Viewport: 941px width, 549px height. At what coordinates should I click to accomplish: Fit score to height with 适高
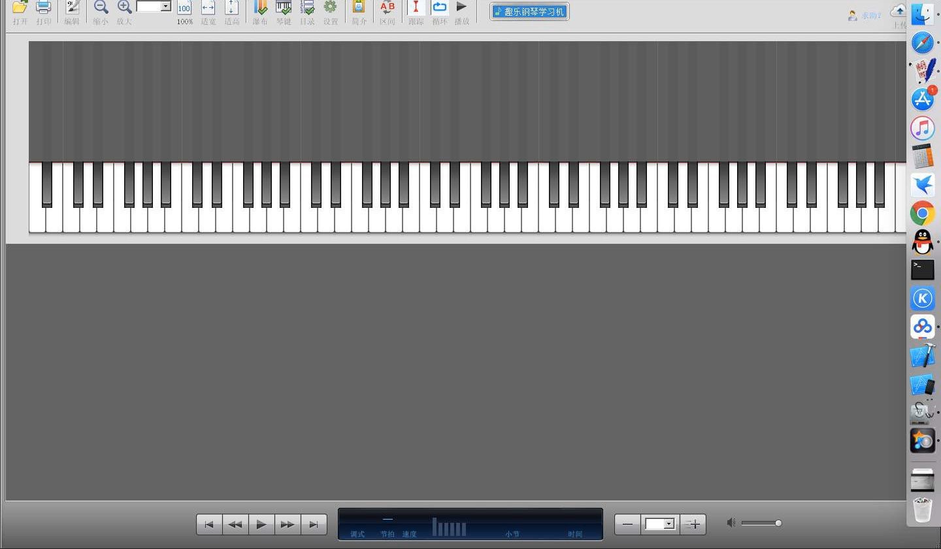(x=232, y=12)
